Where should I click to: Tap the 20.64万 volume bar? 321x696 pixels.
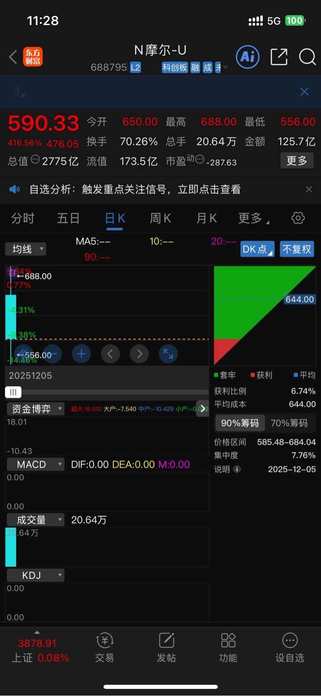coord(11,547)
